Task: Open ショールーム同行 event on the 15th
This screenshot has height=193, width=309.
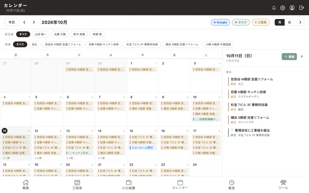Action: point(143,148)
